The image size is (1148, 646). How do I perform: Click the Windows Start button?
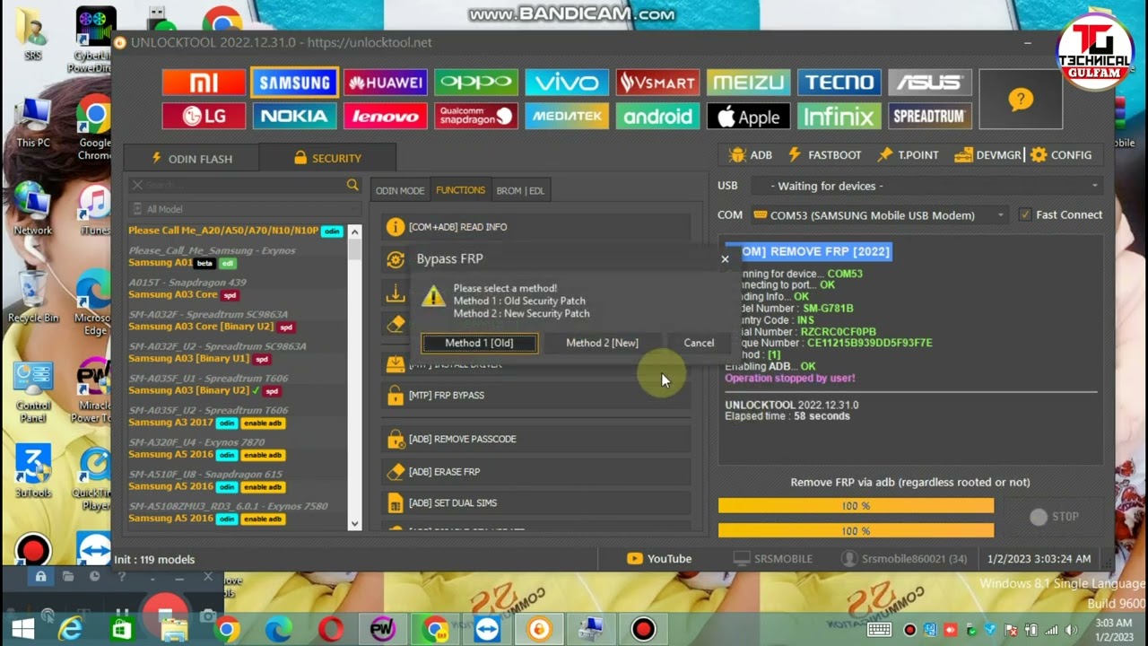22,630
